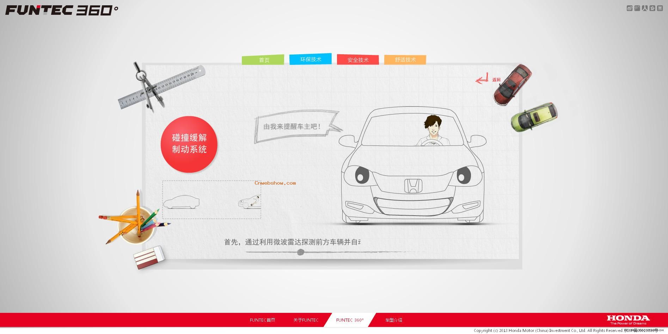Click the Sina Weibo share icon
Screen dimensions: 668x334
[630, 8]
